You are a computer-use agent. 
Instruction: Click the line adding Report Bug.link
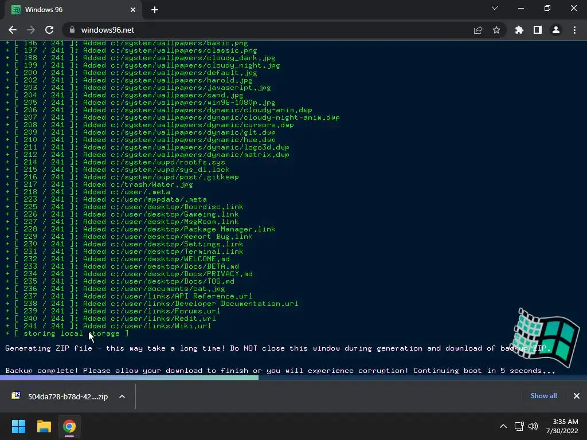coord(129,237)
